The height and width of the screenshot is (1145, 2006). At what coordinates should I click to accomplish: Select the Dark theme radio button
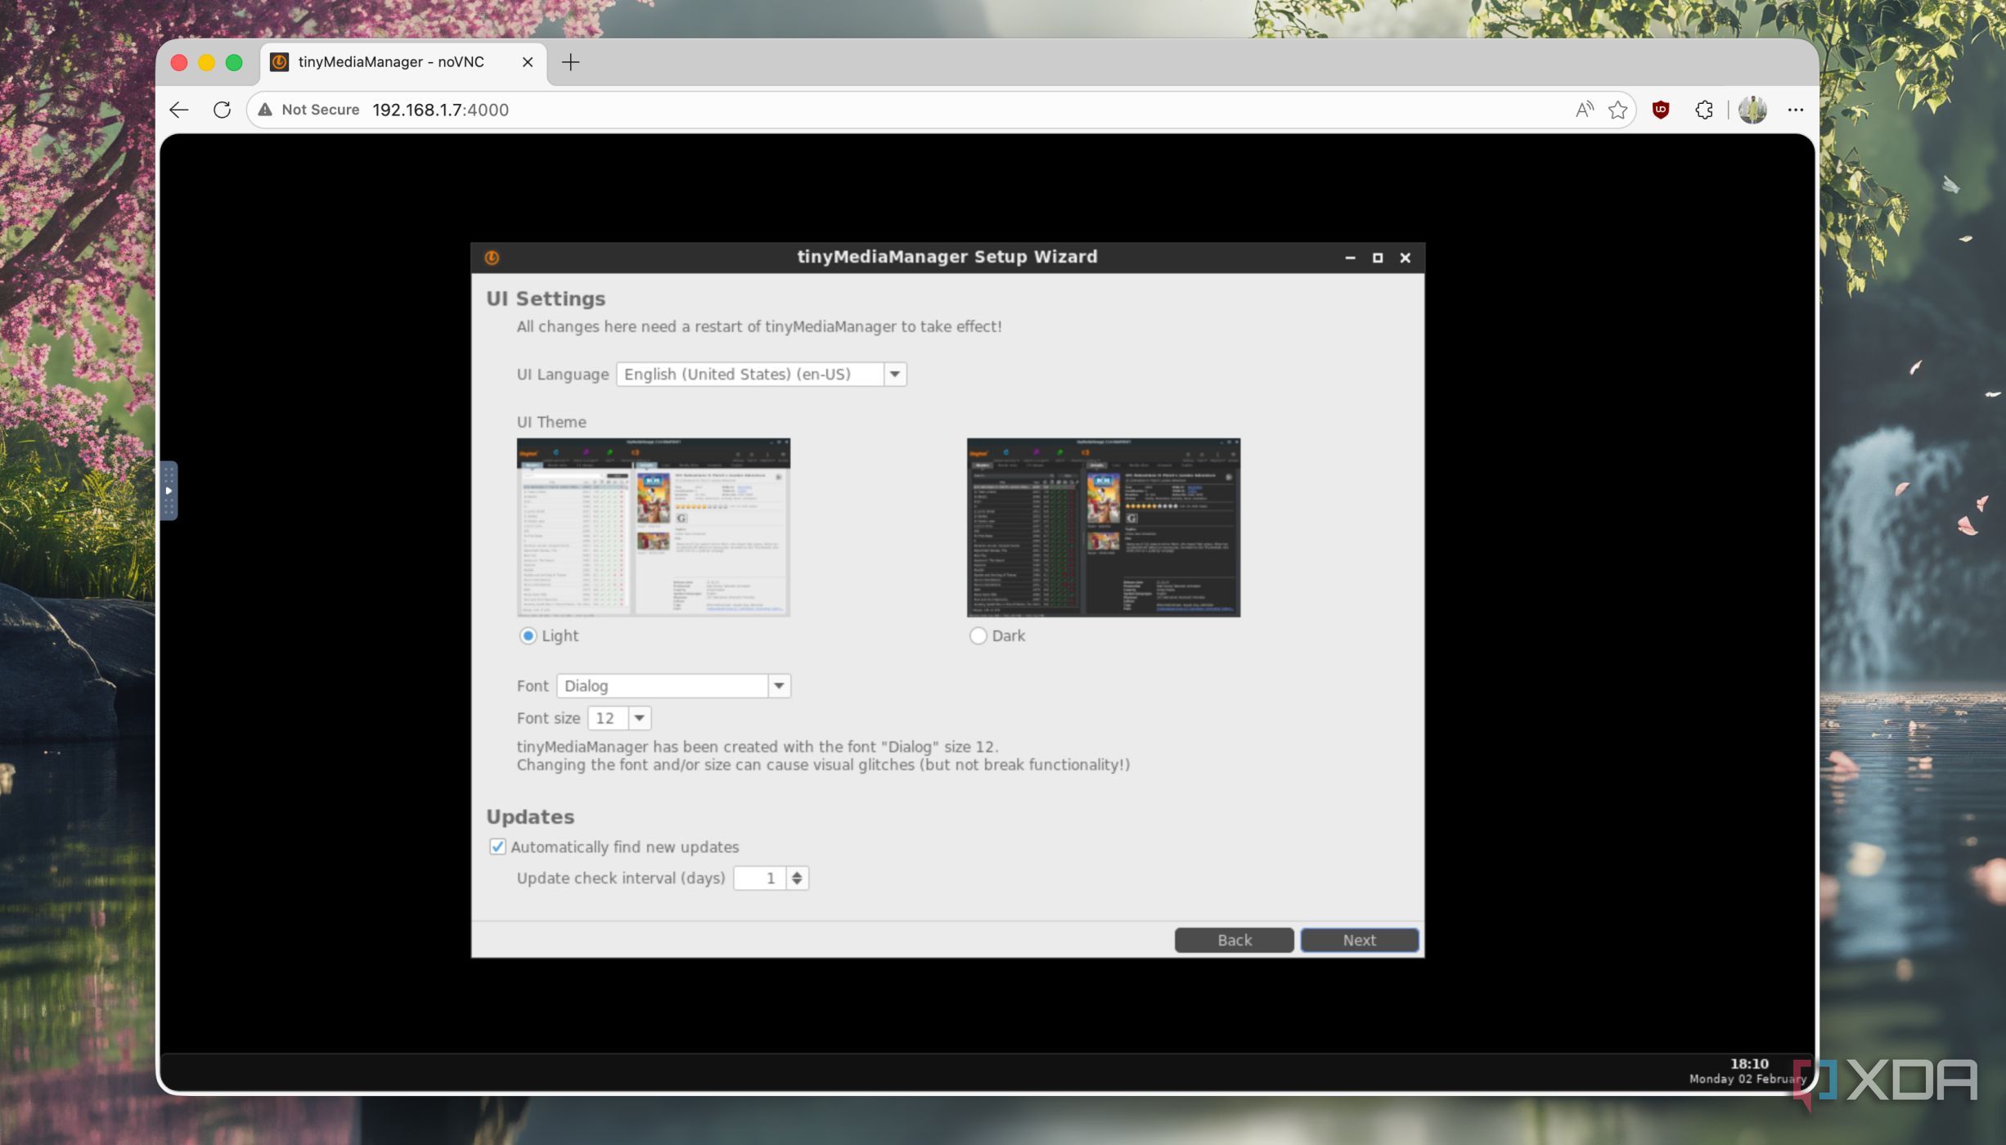(x=978, y=635)
